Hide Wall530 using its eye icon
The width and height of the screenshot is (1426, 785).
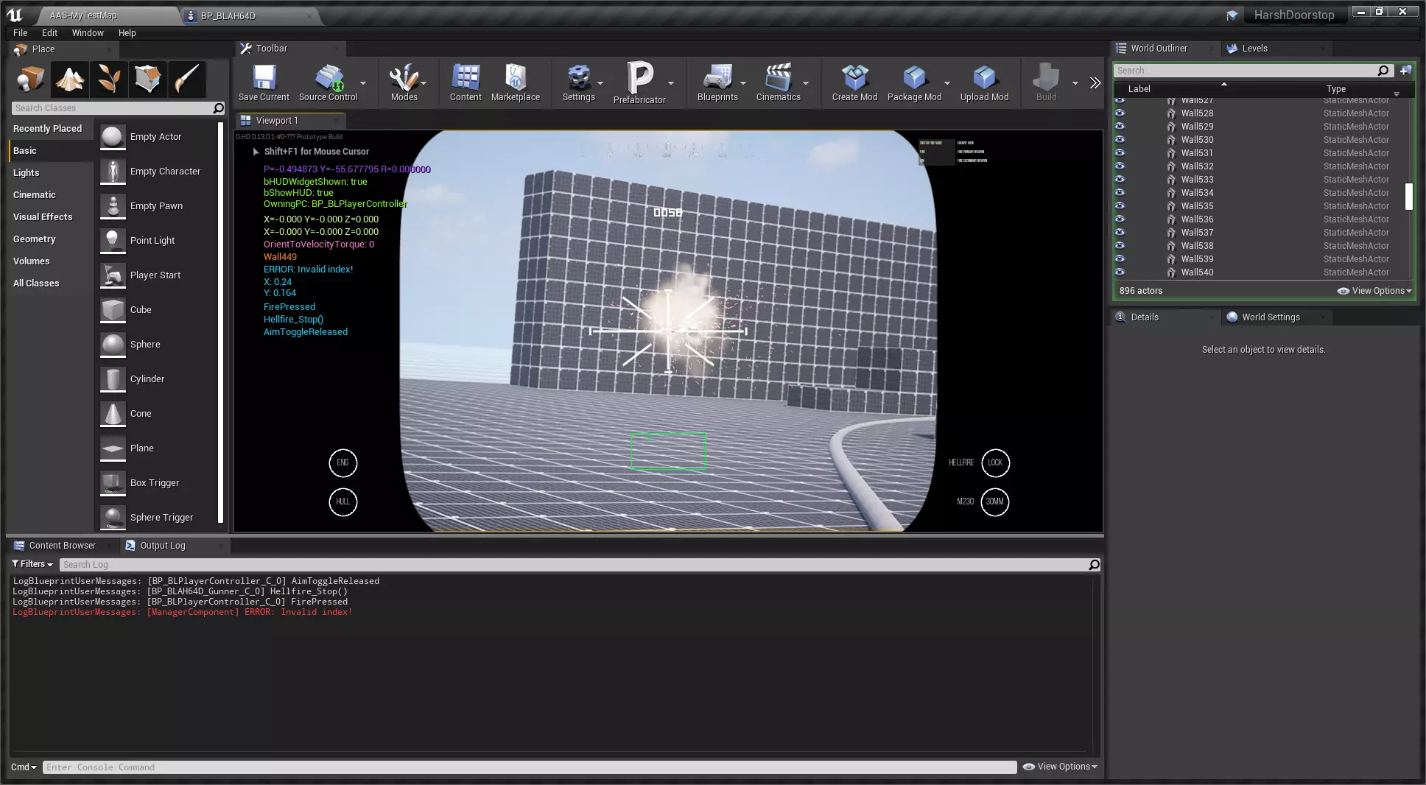(x=1120, y=140)
